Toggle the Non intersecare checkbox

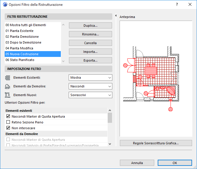point(8,128)
